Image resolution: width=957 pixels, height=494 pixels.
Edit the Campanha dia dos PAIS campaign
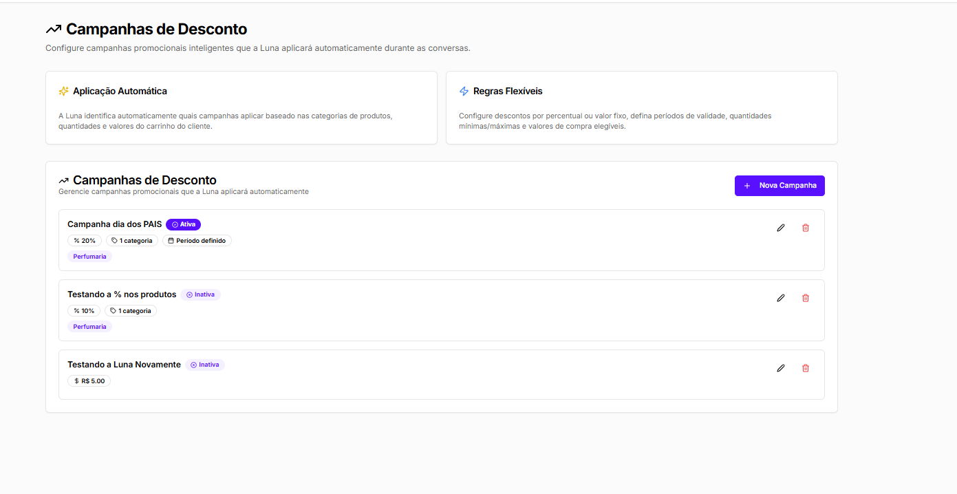780,228
